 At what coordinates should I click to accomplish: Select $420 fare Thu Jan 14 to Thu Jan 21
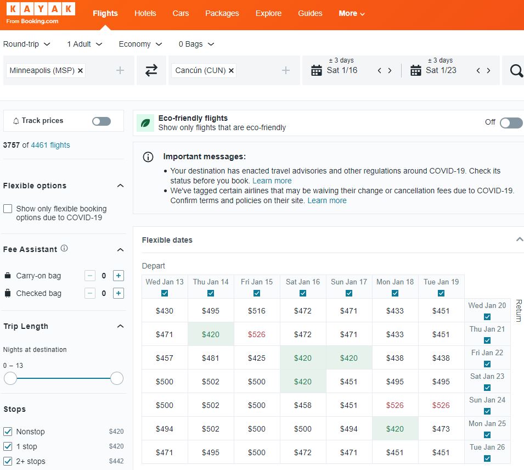(211, 334)
